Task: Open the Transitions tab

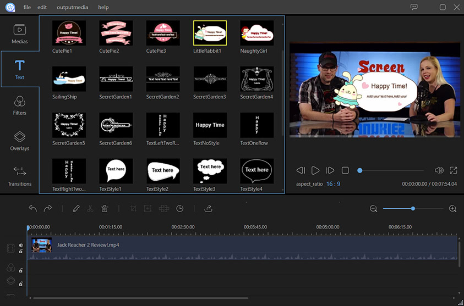Action: pyautogui.click(x=19, y=176)
